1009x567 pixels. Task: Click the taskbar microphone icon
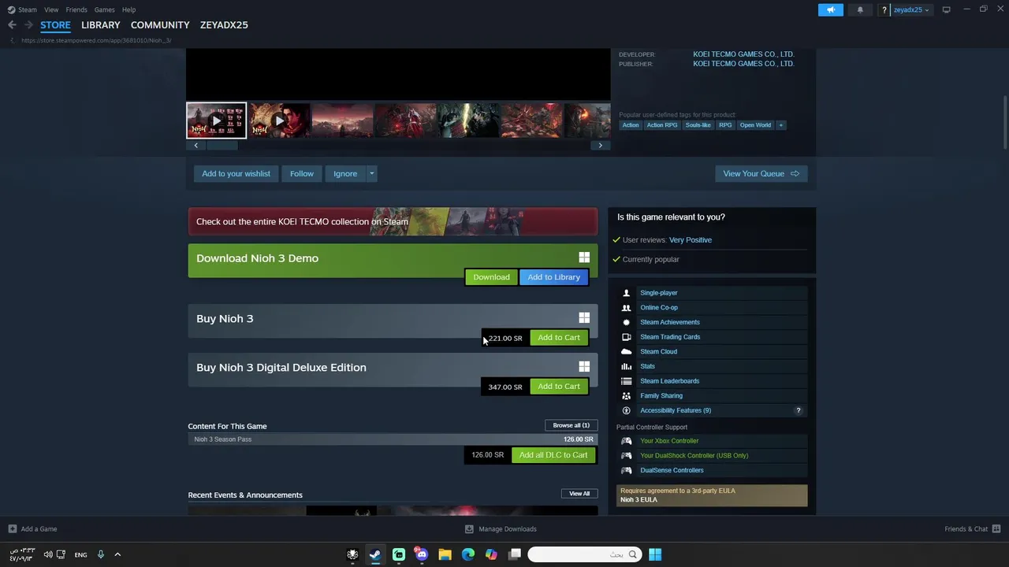pyautogui.click(x=100, y=554)
